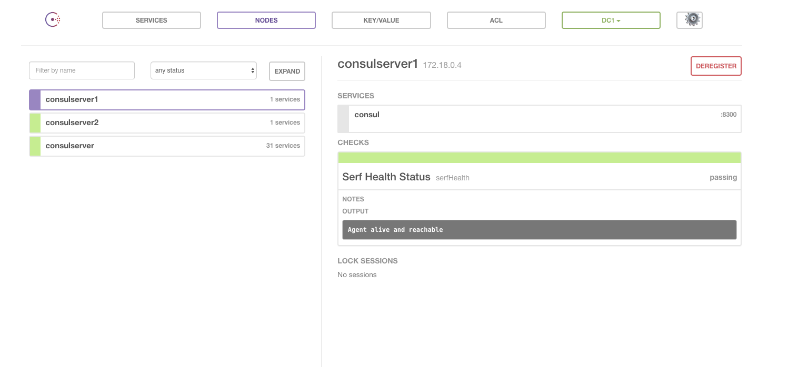Click the purple status indicator on consulserver1

point(34,99)
